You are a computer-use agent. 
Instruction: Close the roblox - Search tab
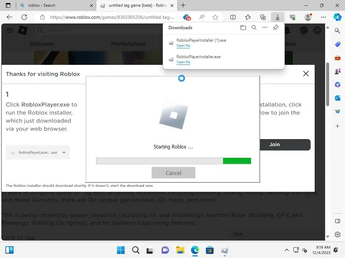point(91,5)
